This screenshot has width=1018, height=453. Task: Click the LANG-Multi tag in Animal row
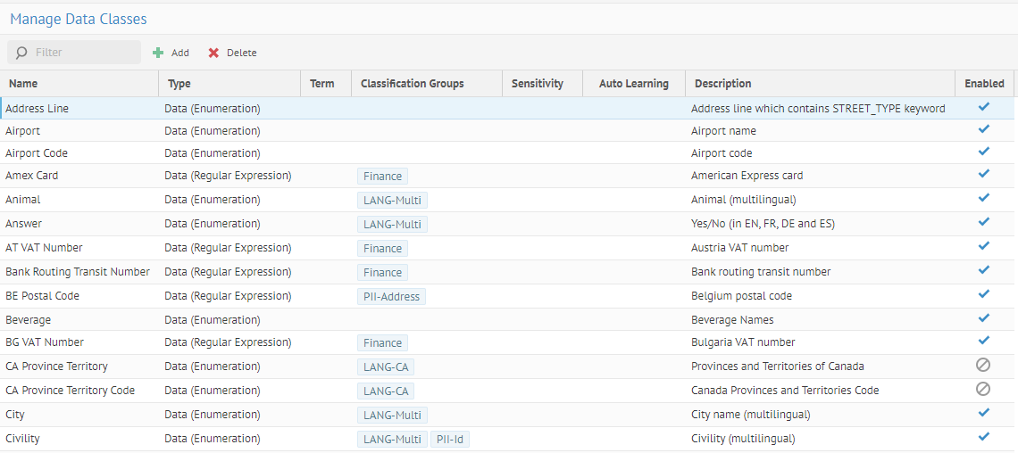[392, 200]
